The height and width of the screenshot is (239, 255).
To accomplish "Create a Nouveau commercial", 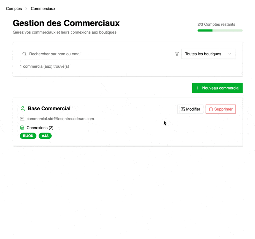I will [x=217, y=88].
